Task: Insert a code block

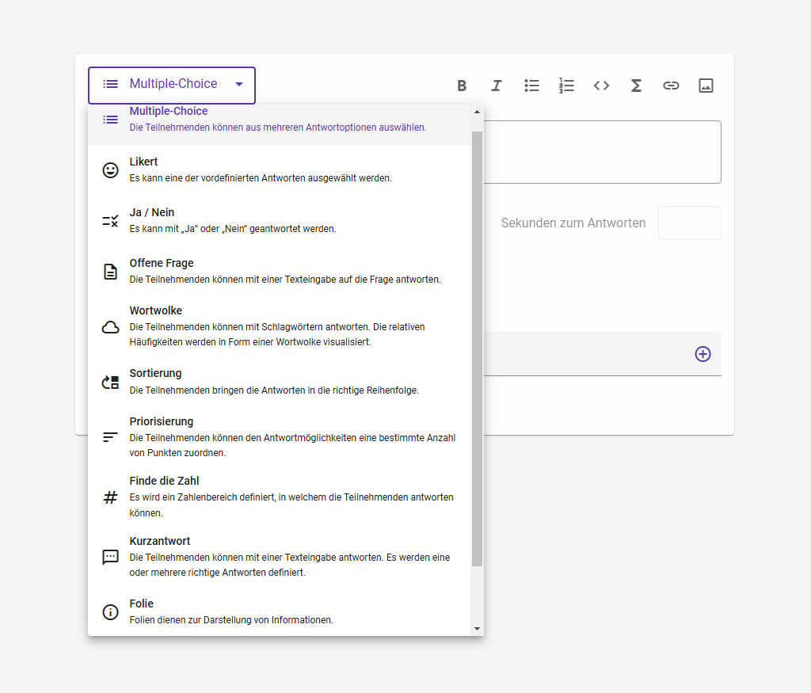Action: coord(601,86)
